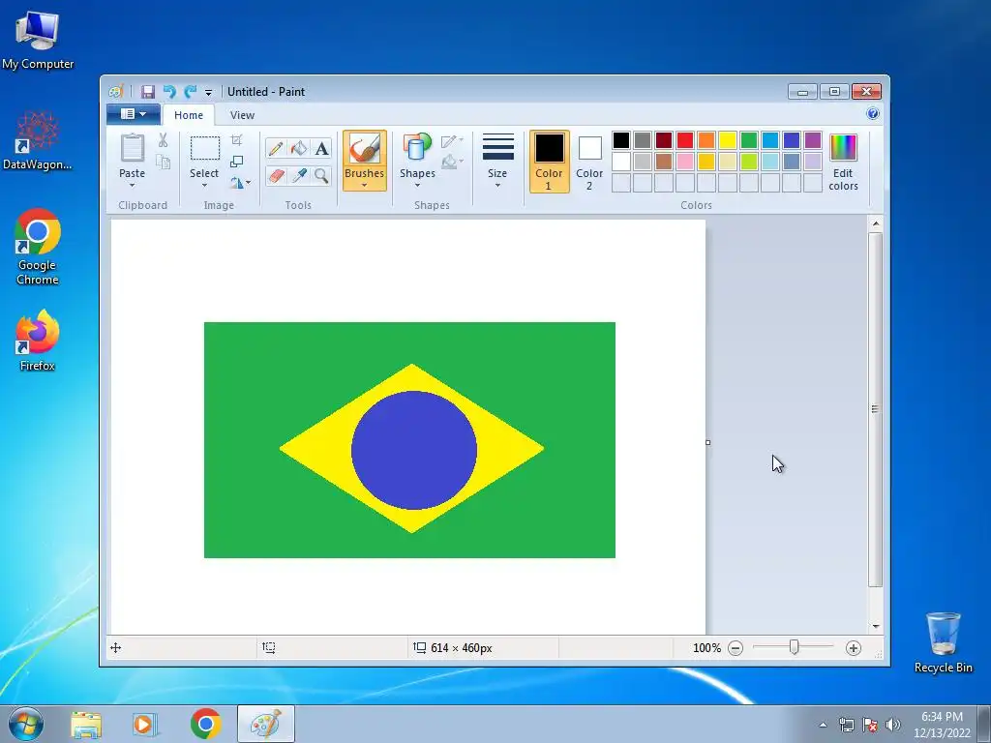Click the Paste clipboard icon
991x743 pixels.
[133, 148]
